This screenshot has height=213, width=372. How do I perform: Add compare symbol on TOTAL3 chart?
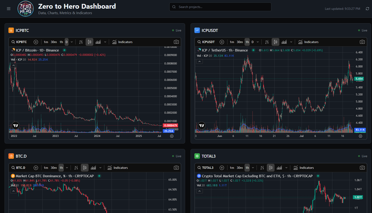tap(222, 168)
